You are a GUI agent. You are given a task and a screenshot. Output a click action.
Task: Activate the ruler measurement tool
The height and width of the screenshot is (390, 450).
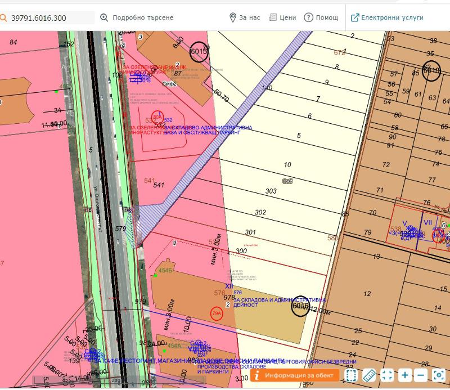tap(369, 375)
